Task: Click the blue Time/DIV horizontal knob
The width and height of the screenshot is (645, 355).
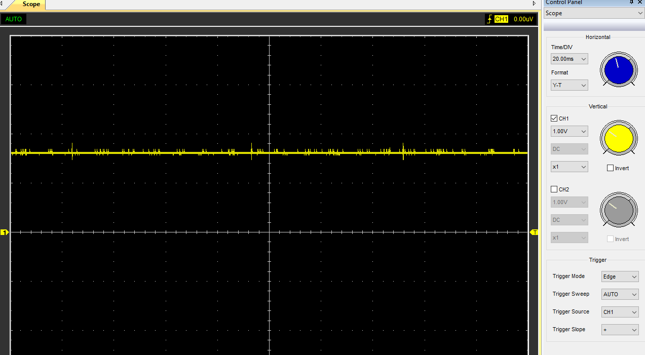Action: [619, 70]
